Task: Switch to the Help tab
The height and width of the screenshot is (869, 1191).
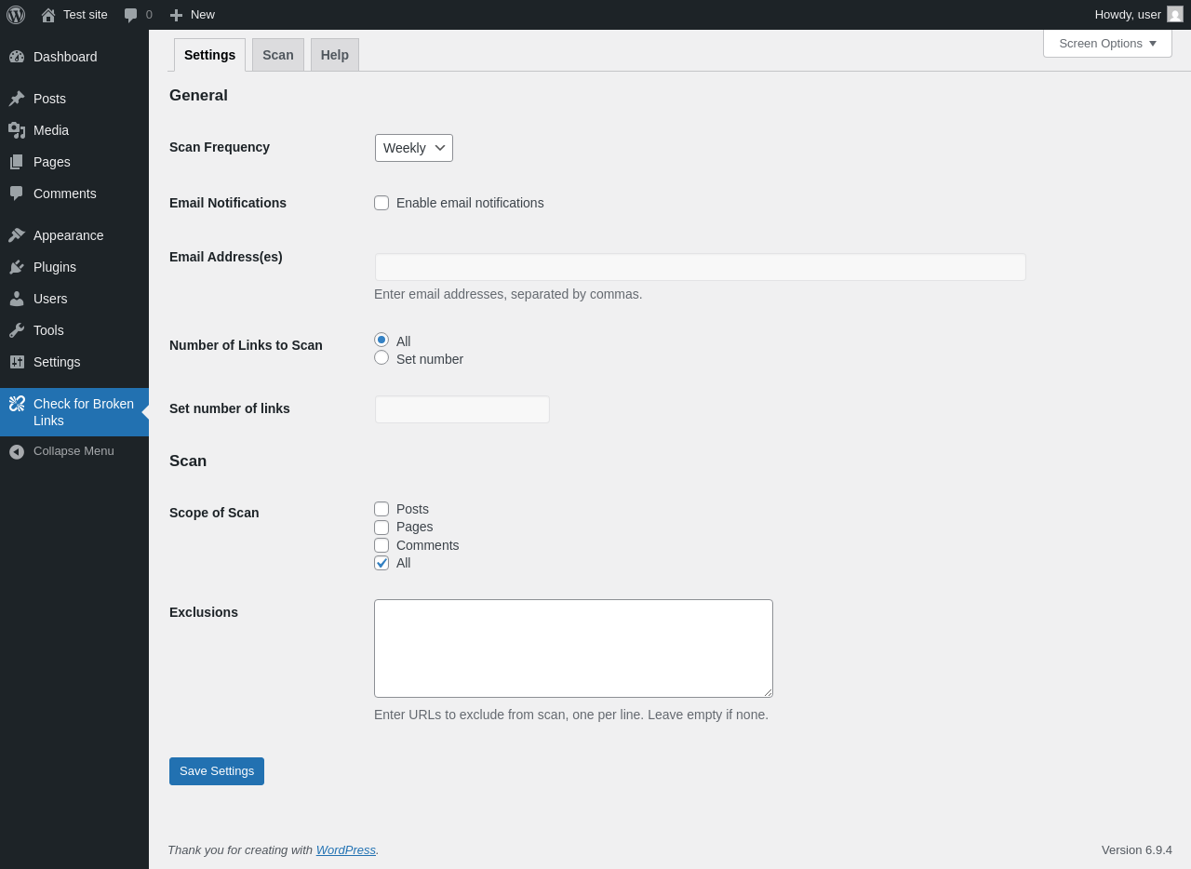Action: [x=335, y=55]
